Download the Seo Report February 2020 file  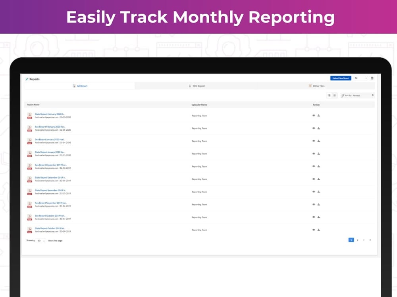[x=318, y=128]
